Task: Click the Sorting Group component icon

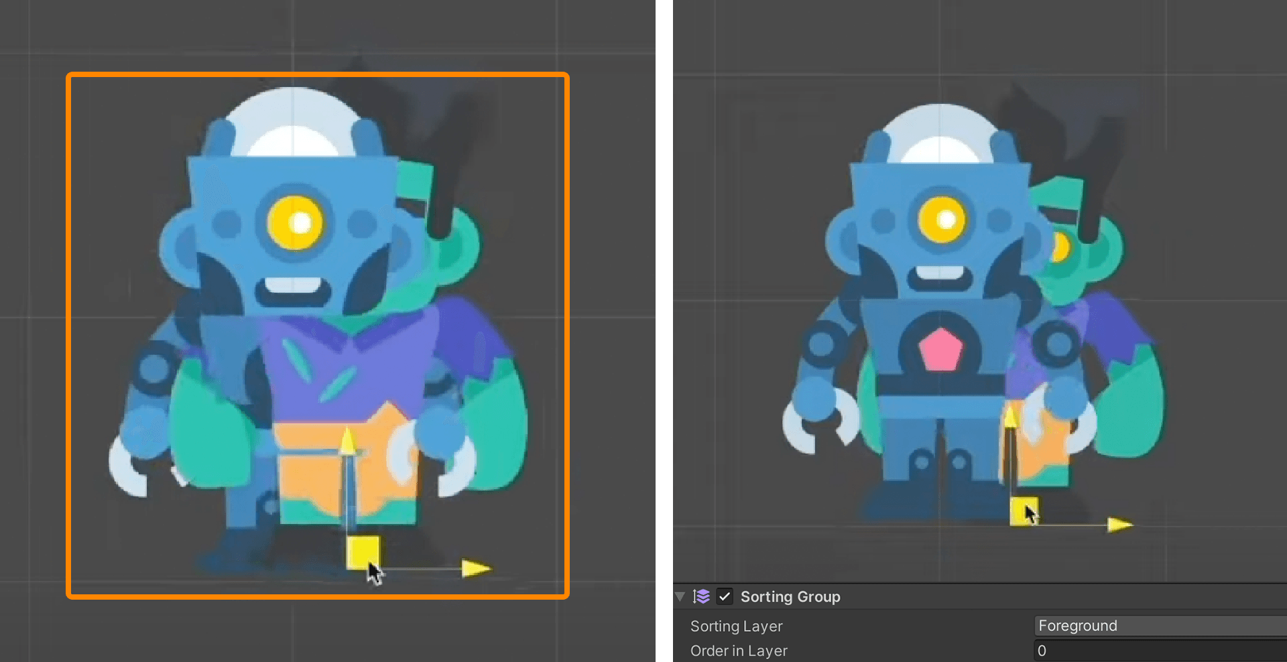Action: pyautogui.click(x=701, y=596)
